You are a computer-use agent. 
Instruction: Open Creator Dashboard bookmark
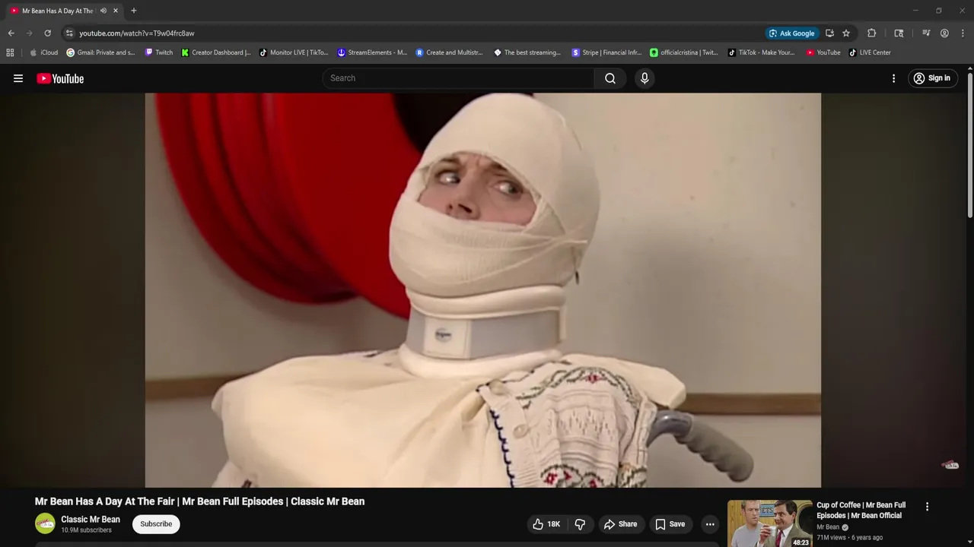tap(216, 52)
